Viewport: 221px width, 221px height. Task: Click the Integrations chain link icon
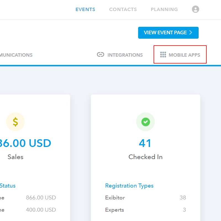(x=101, y=55)
